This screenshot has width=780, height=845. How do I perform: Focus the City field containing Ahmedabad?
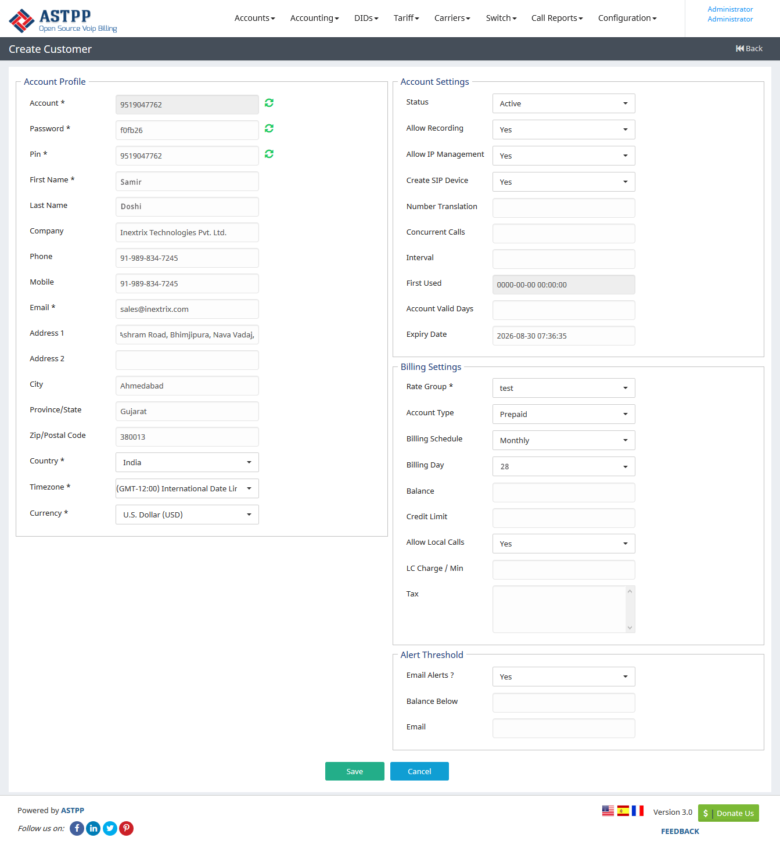[x=187, y=386]
